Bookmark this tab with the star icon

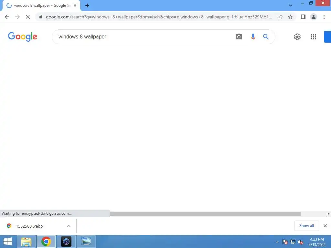(290, 17)
